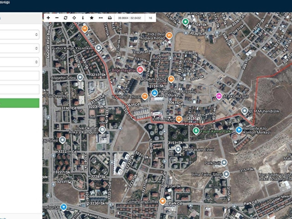Center map with the crosshair tool
Viewport: 292px width, 219px height.
[74, 18]
